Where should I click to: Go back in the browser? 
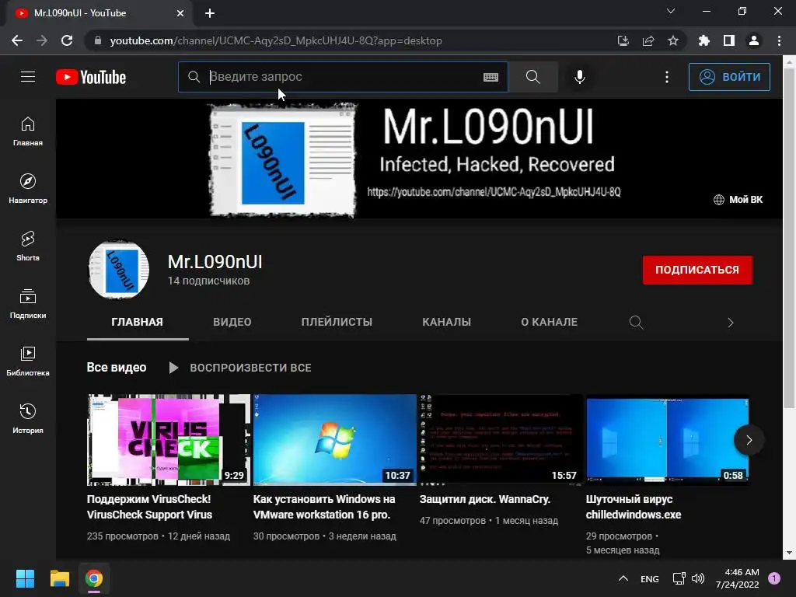tap(17, 40)
